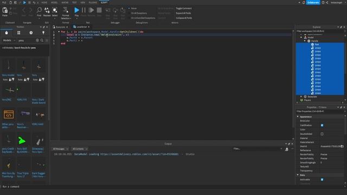Toggle the DoubleSided checkbox

(x=322, y=134)
